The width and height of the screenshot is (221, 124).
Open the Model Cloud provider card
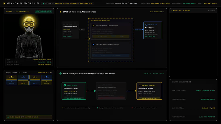click(153, 30)
